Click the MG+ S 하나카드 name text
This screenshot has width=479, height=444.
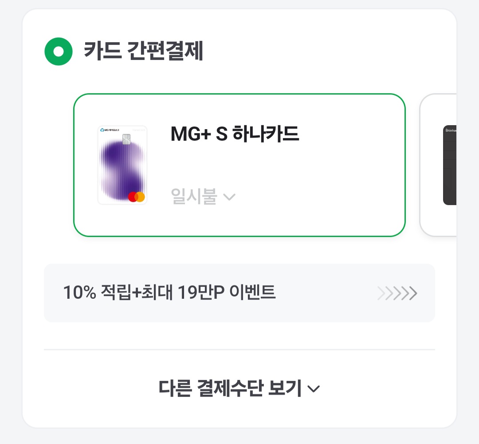coord(235,135)
